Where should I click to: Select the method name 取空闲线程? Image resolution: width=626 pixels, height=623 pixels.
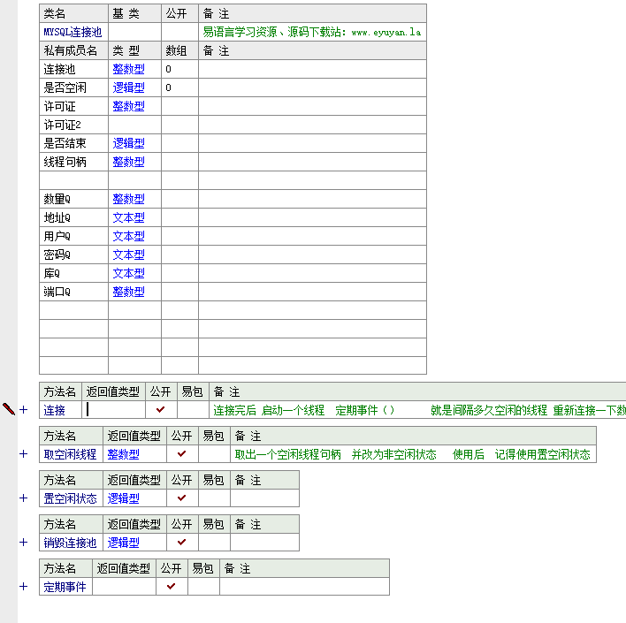(x=70, y=454)
